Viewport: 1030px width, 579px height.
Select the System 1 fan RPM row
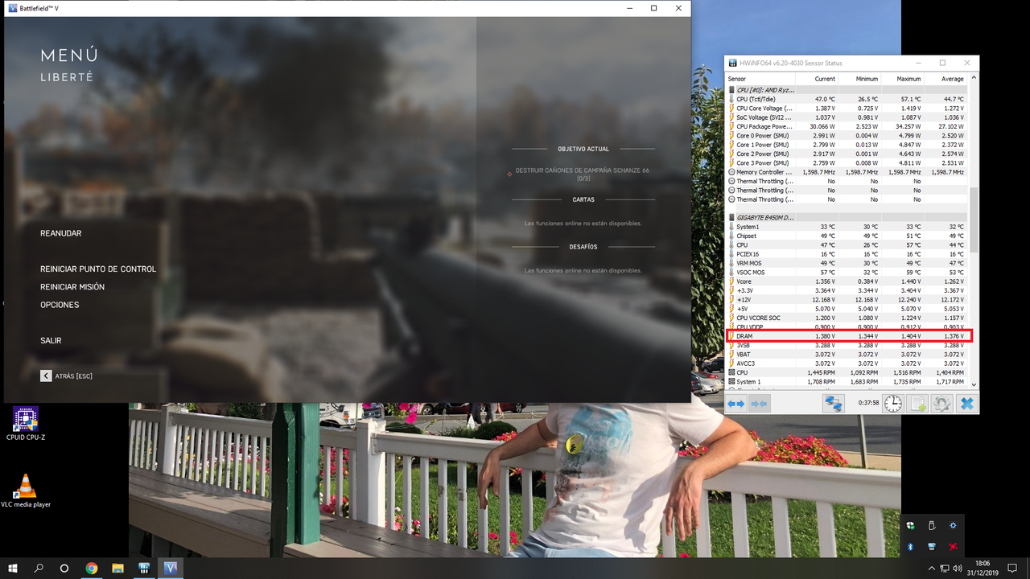pyautogui.click(x=847, y=381)
